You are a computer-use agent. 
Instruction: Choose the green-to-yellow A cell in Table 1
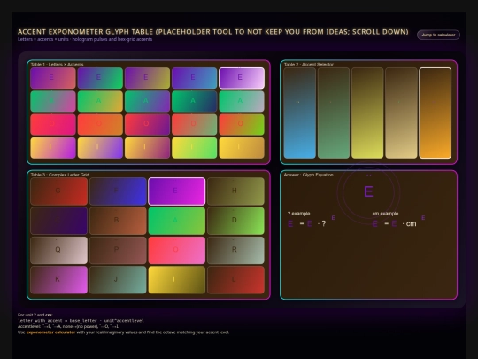[x=100, y=101]
